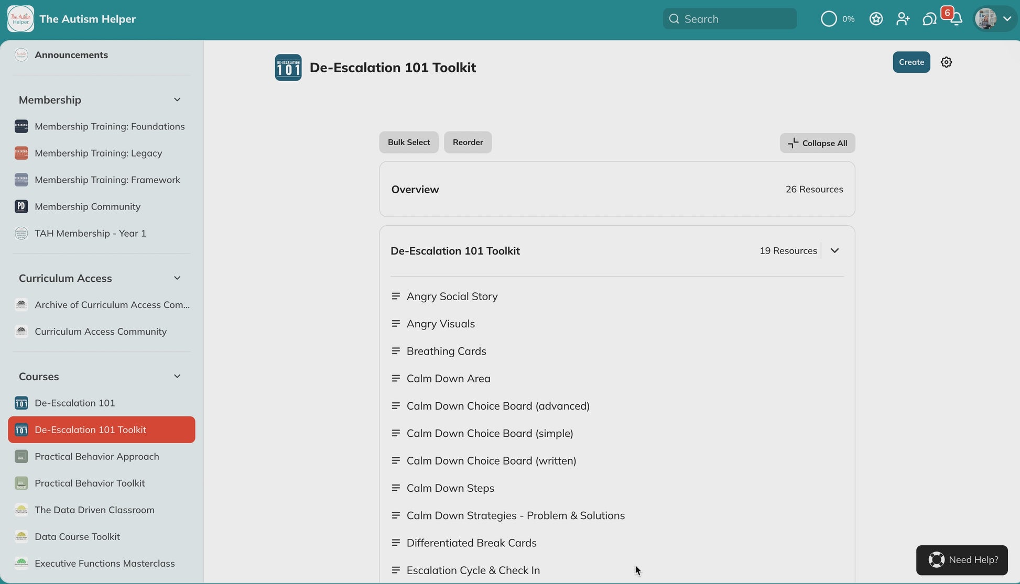This screenshot has width=1020, height=584.
Task: Open the chat messages icon
Action: point(929,19)
